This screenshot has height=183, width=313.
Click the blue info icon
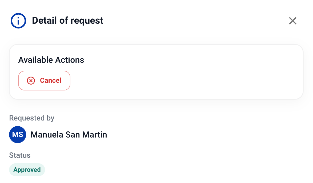coord(18,21)
